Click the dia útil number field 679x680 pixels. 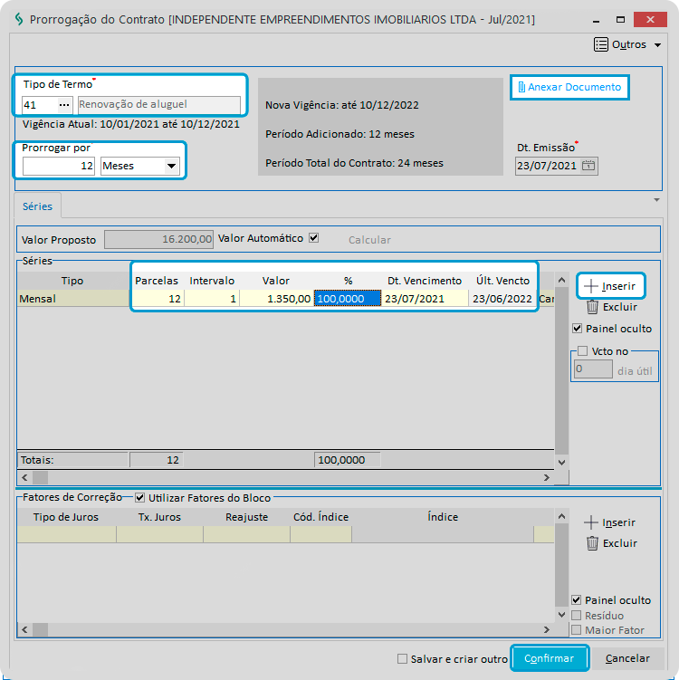point(593,369)
